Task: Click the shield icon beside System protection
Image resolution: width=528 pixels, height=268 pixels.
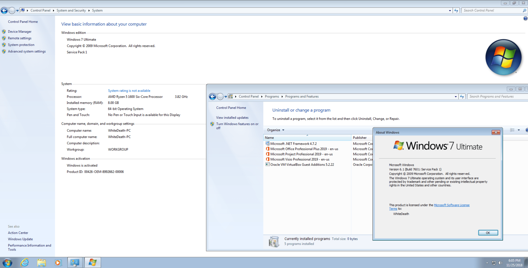Action: [x=4, y=45]
